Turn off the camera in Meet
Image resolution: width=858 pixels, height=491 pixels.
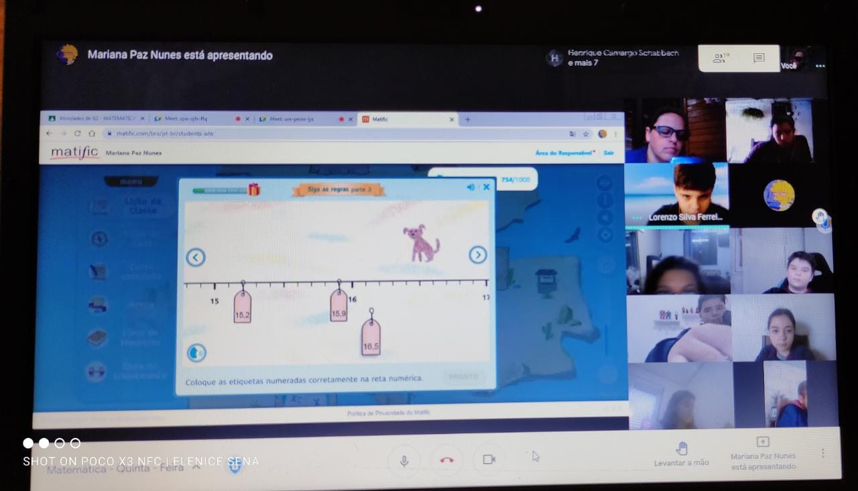pyautogui.click(x=489, y=459)
